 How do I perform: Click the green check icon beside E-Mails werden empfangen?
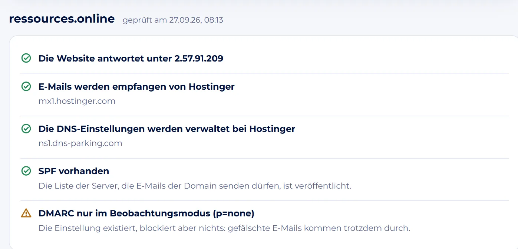tap(26, 86)
